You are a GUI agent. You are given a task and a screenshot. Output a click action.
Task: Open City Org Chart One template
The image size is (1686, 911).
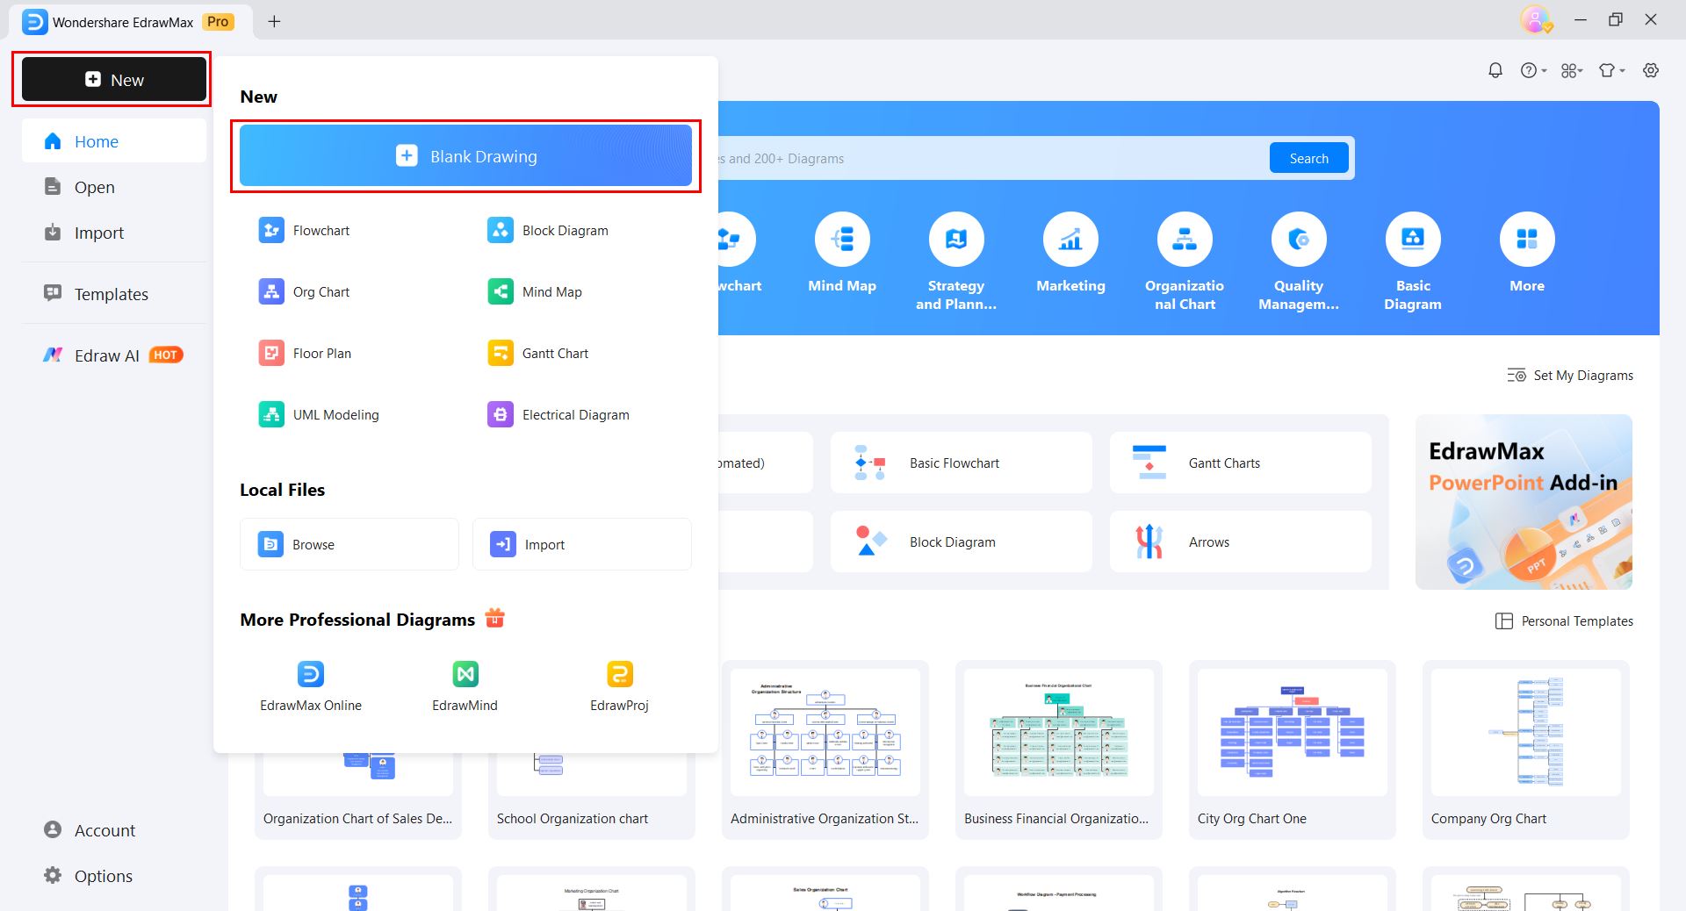point(1293,750)
